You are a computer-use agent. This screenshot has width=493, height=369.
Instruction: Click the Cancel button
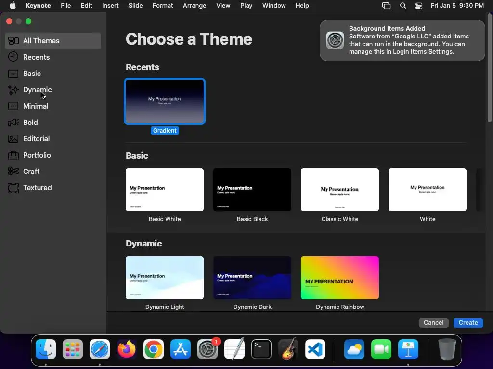click(x=434, y=322)
